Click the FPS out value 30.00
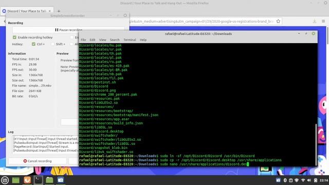Viewport: 329px width, 185px height. point(32,70)
